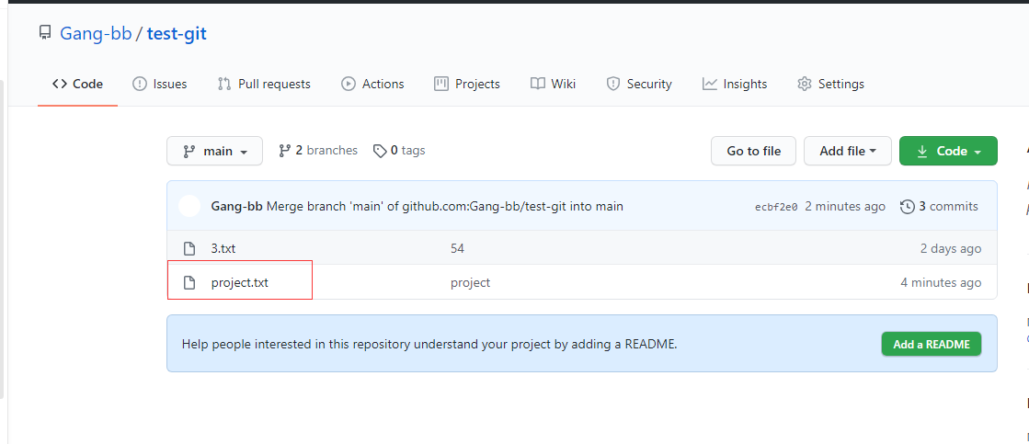Image resolution: width=1029 pixels, height=444 pixels.
Task: Open the Merge branch 'main' commit message
Action: [x=444, y=207]
